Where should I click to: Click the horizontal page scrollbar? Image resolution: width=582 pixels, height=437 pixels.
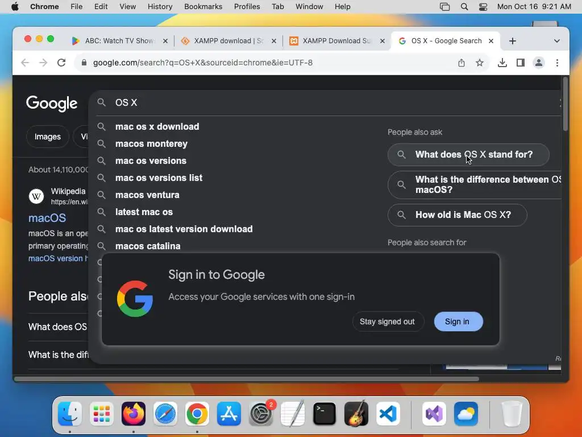pyautogui.click(x=247, y=379)
